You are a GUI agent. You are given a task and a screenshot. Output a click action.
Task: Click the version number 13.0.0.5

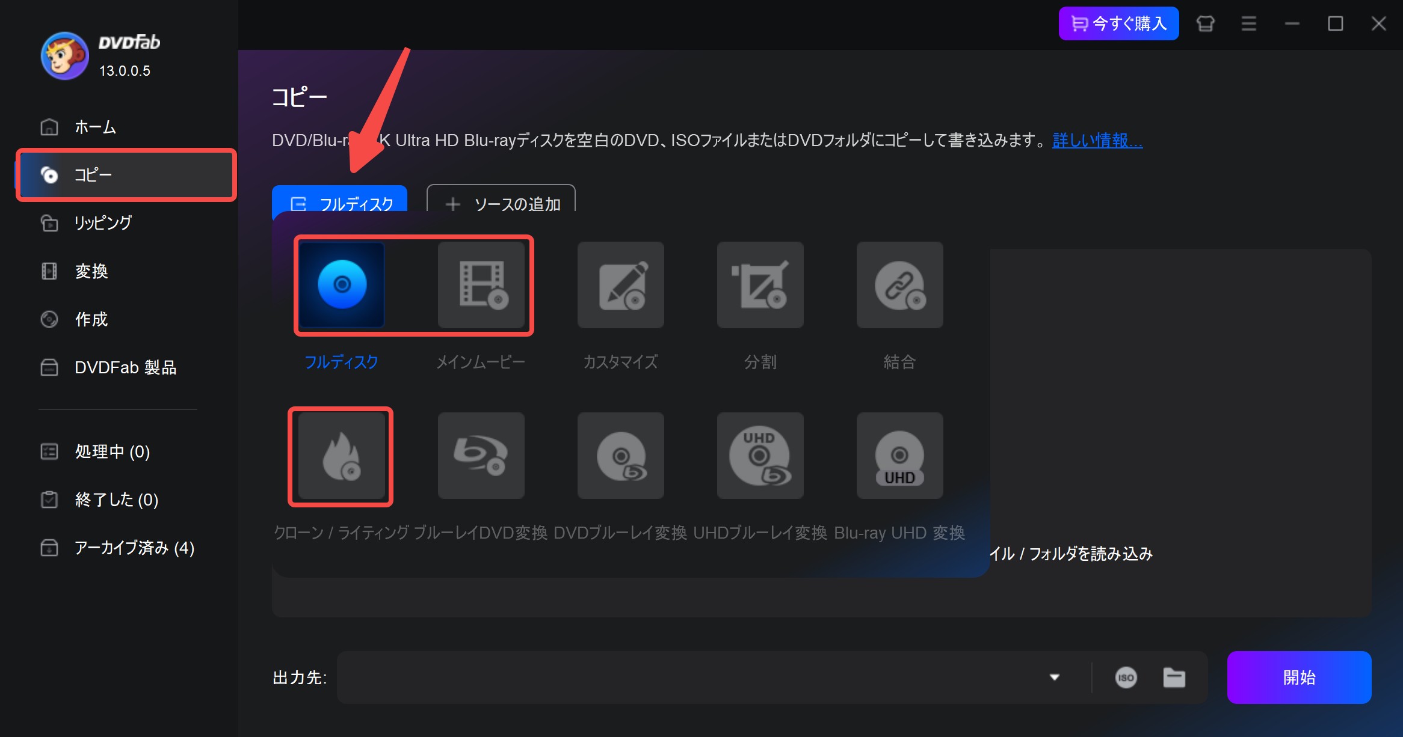(x=125, y=71)
